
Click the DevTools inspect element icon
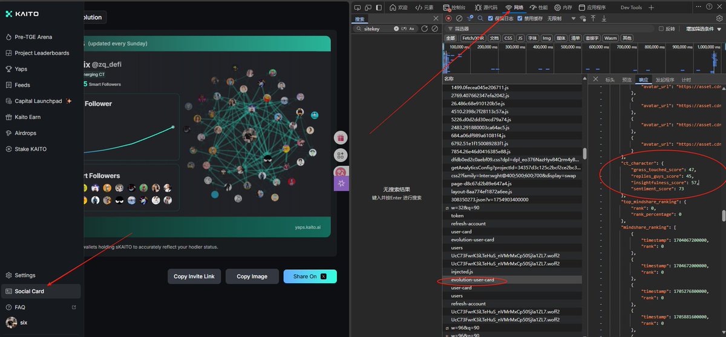pos(358,7)
